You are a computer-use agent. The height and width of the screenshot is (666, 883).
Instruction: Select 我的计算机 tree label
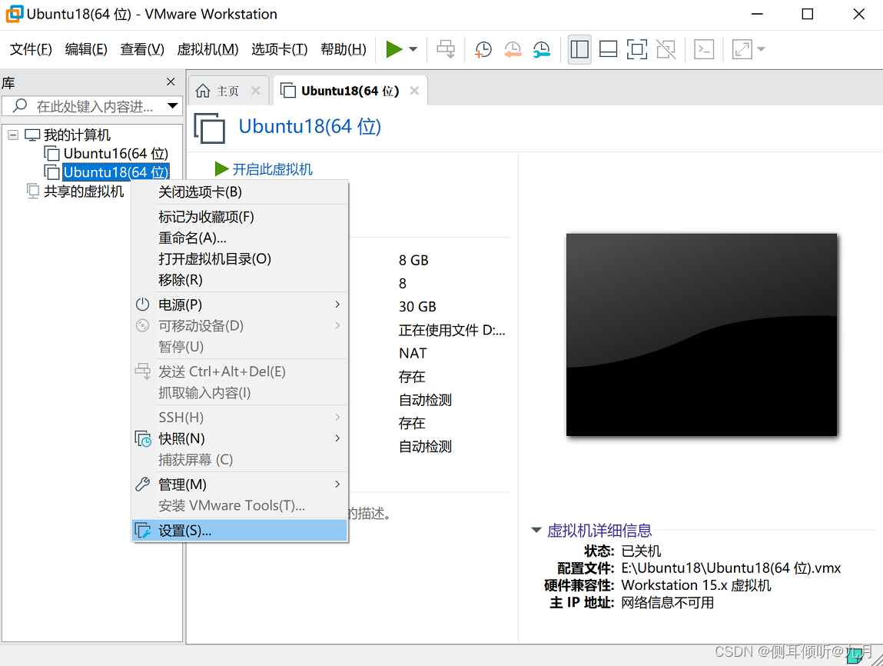77,135
